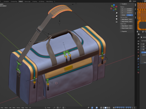Open the Particles properties tab icon
This screenshot has width=146, height=109.
click(138, 61)
